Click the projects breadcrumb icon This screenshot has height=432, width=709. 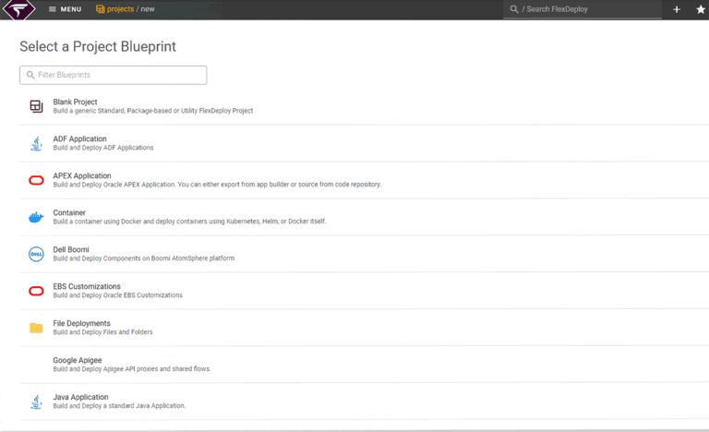coord(100,9)
